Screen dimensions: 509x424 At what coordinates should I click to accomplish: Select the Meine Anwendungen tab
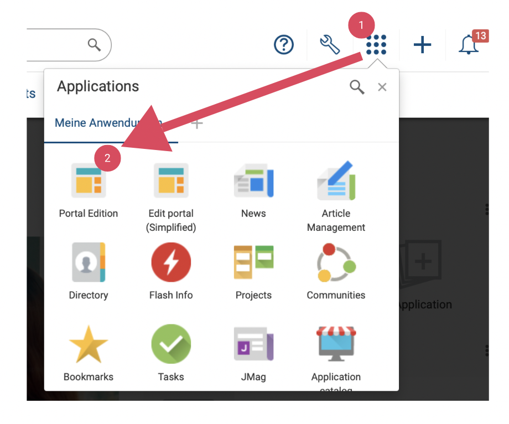pos(105,123)
